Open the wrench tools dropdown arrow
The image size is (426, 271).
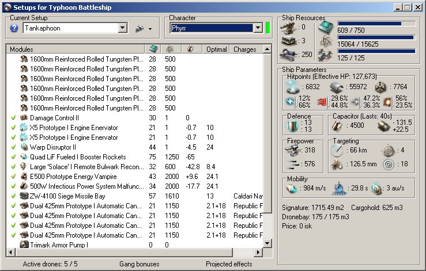point(150,29)
